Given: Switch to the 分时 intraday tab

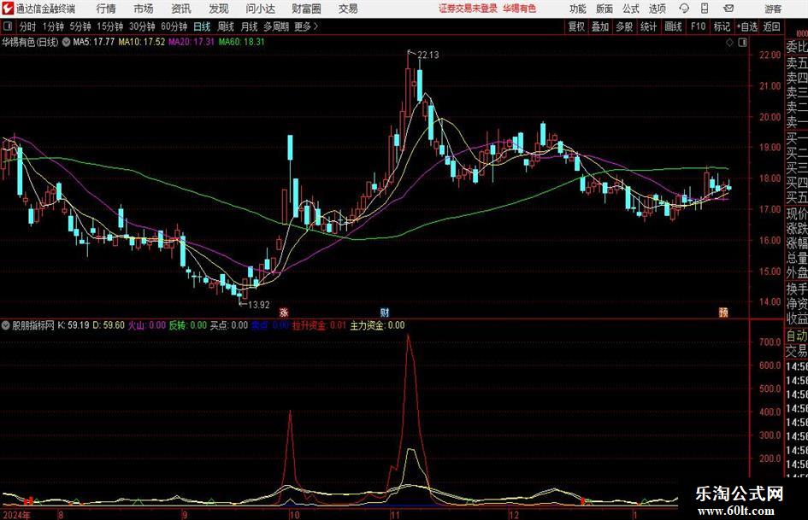Looking at the screenshot, I should (x=27, y=26).
